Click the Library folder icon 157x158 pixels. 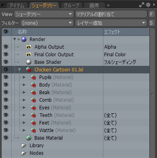pyautogui.click(x=24, y=146)
